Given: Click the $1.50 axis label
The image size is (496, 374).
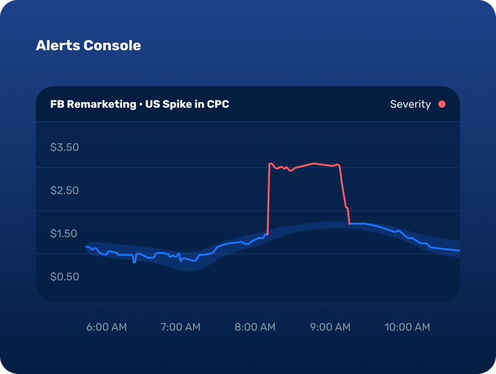Looking at the screenshot, I should (64, 233).
